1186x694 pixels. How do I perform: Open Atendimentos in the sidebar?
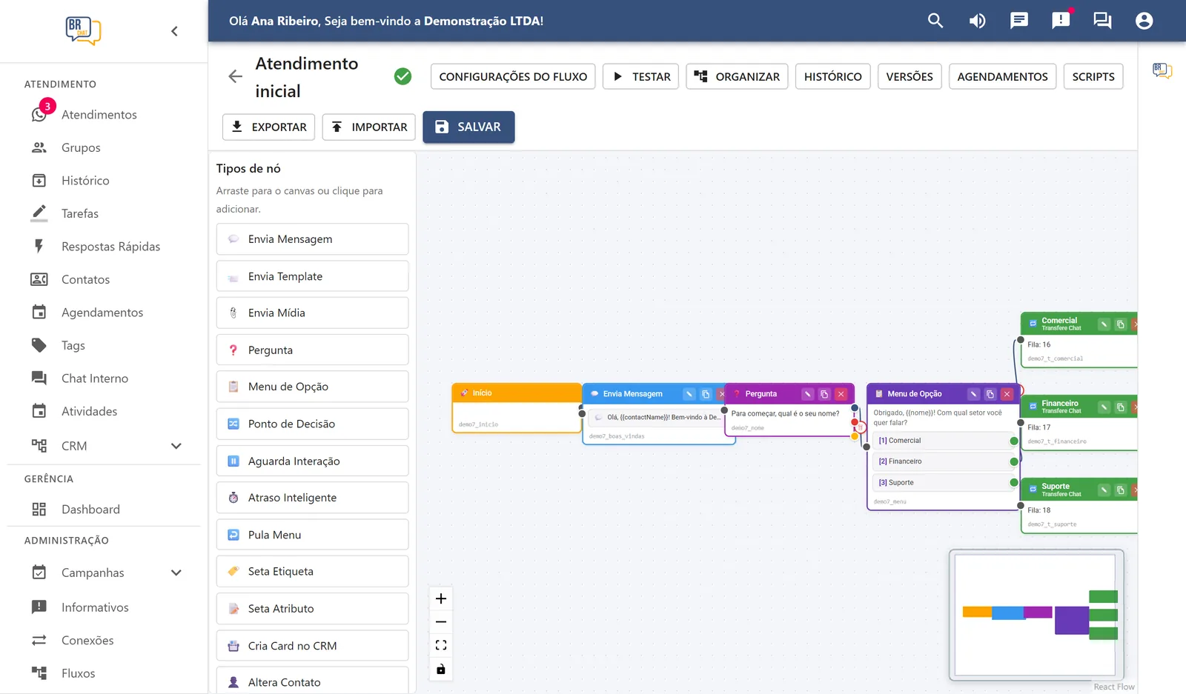(99, 115)
